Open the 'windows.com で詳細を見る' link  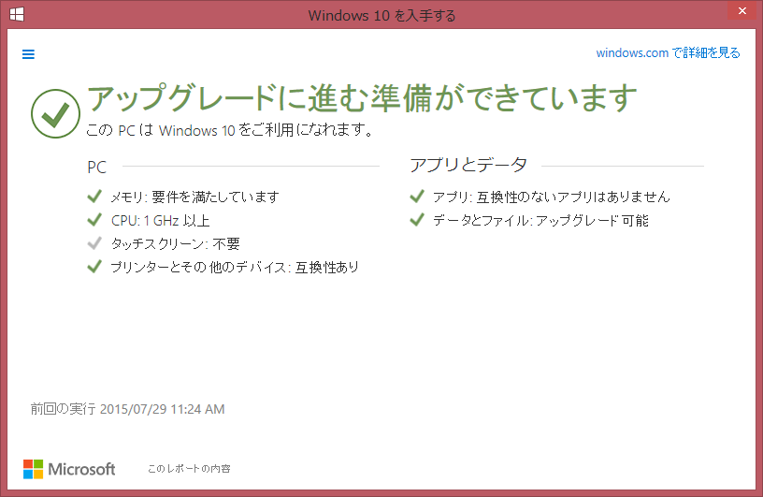click(668, 52)
